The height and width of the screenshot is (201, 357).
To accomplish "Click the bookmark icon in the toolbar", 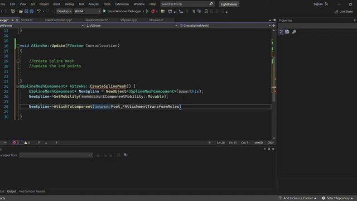I will pos(206,11).
